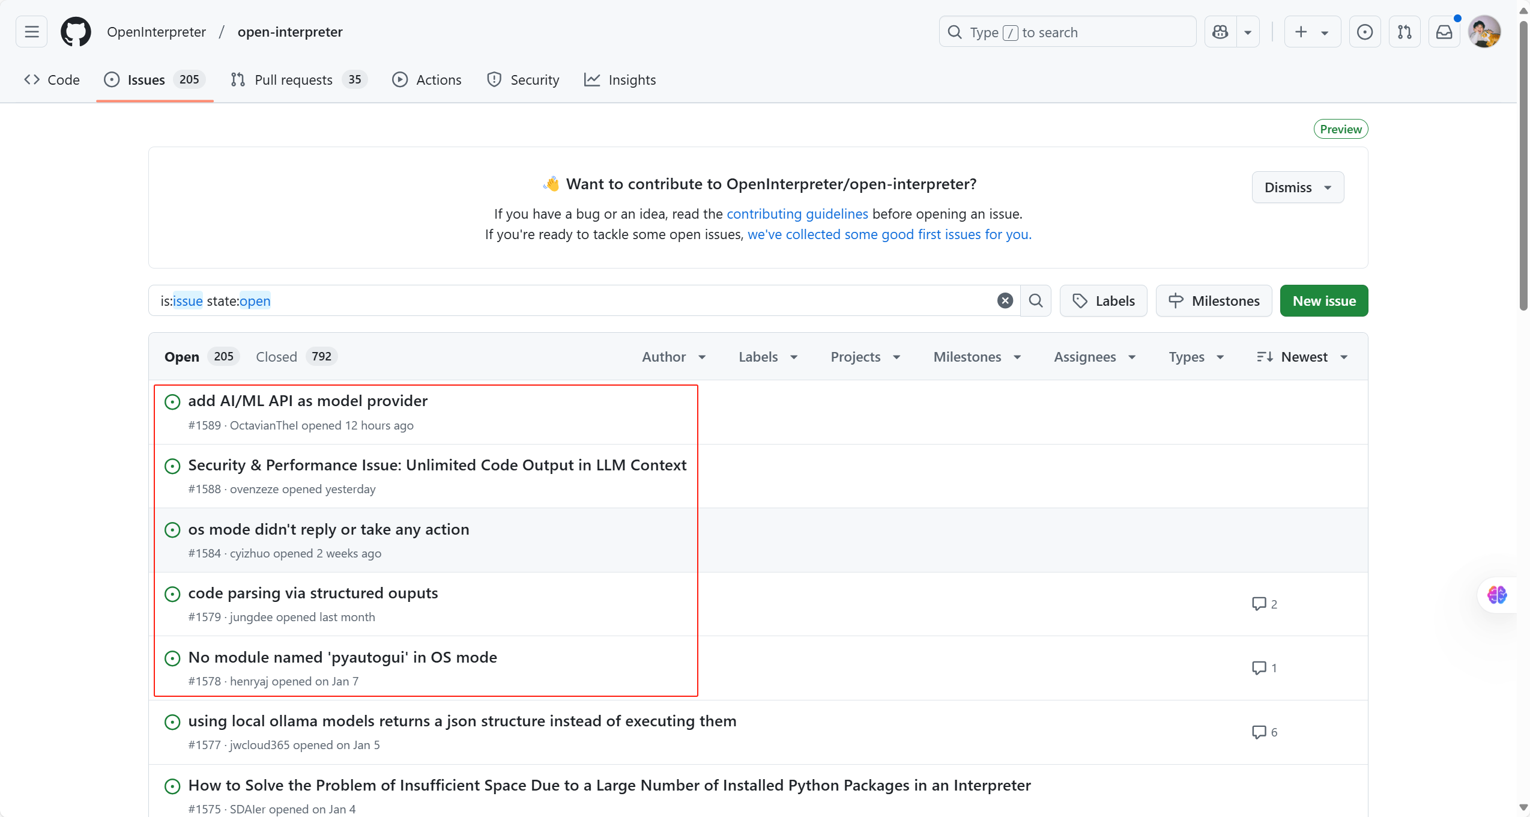This screenshot has height=817, width=1530.
Task: Toggle open state on issue #1588
Action: pos(172,465)
